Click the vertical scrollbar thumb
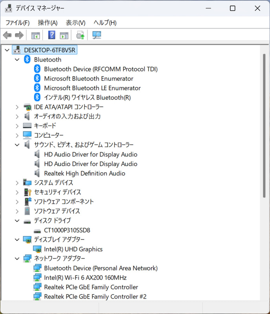Image resolution: width=270 pixels, height=314 pixels. coord(264,126)
